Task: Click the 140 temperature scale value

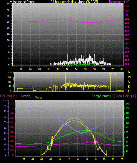Action: [x=128, y=104]
